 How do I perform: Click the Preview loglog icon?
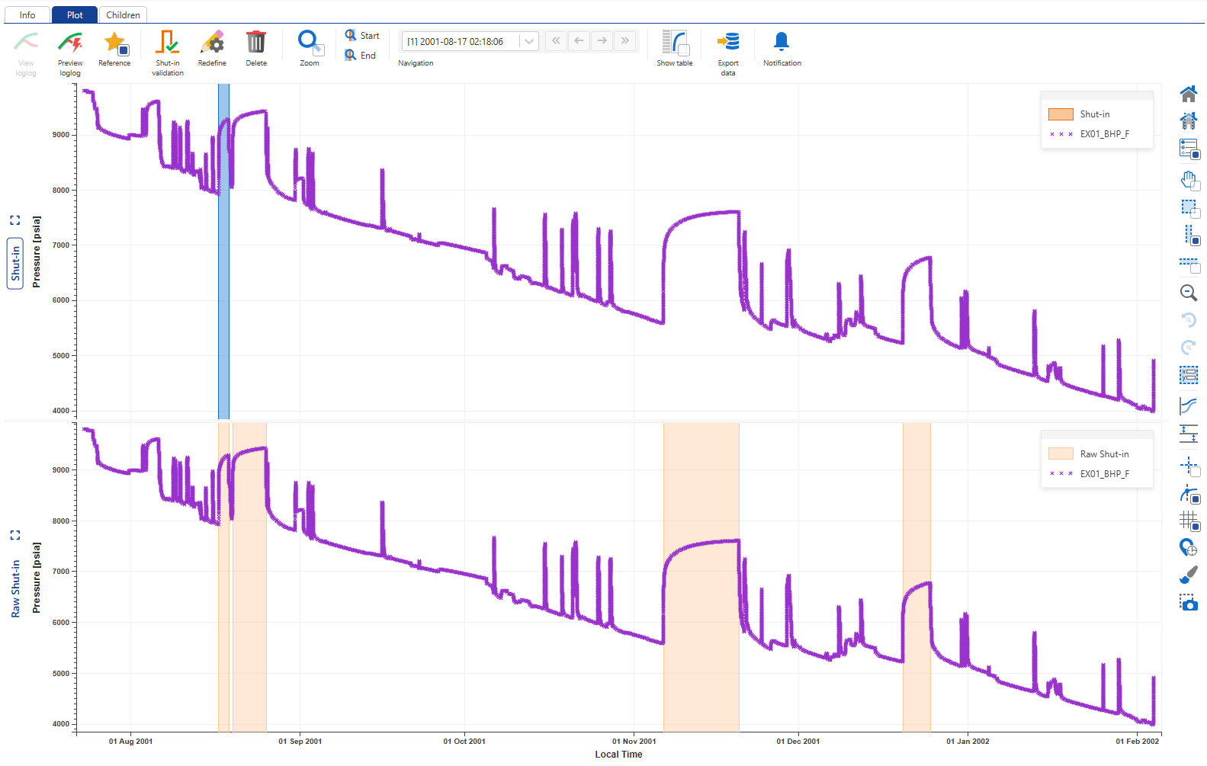(70, 43)
